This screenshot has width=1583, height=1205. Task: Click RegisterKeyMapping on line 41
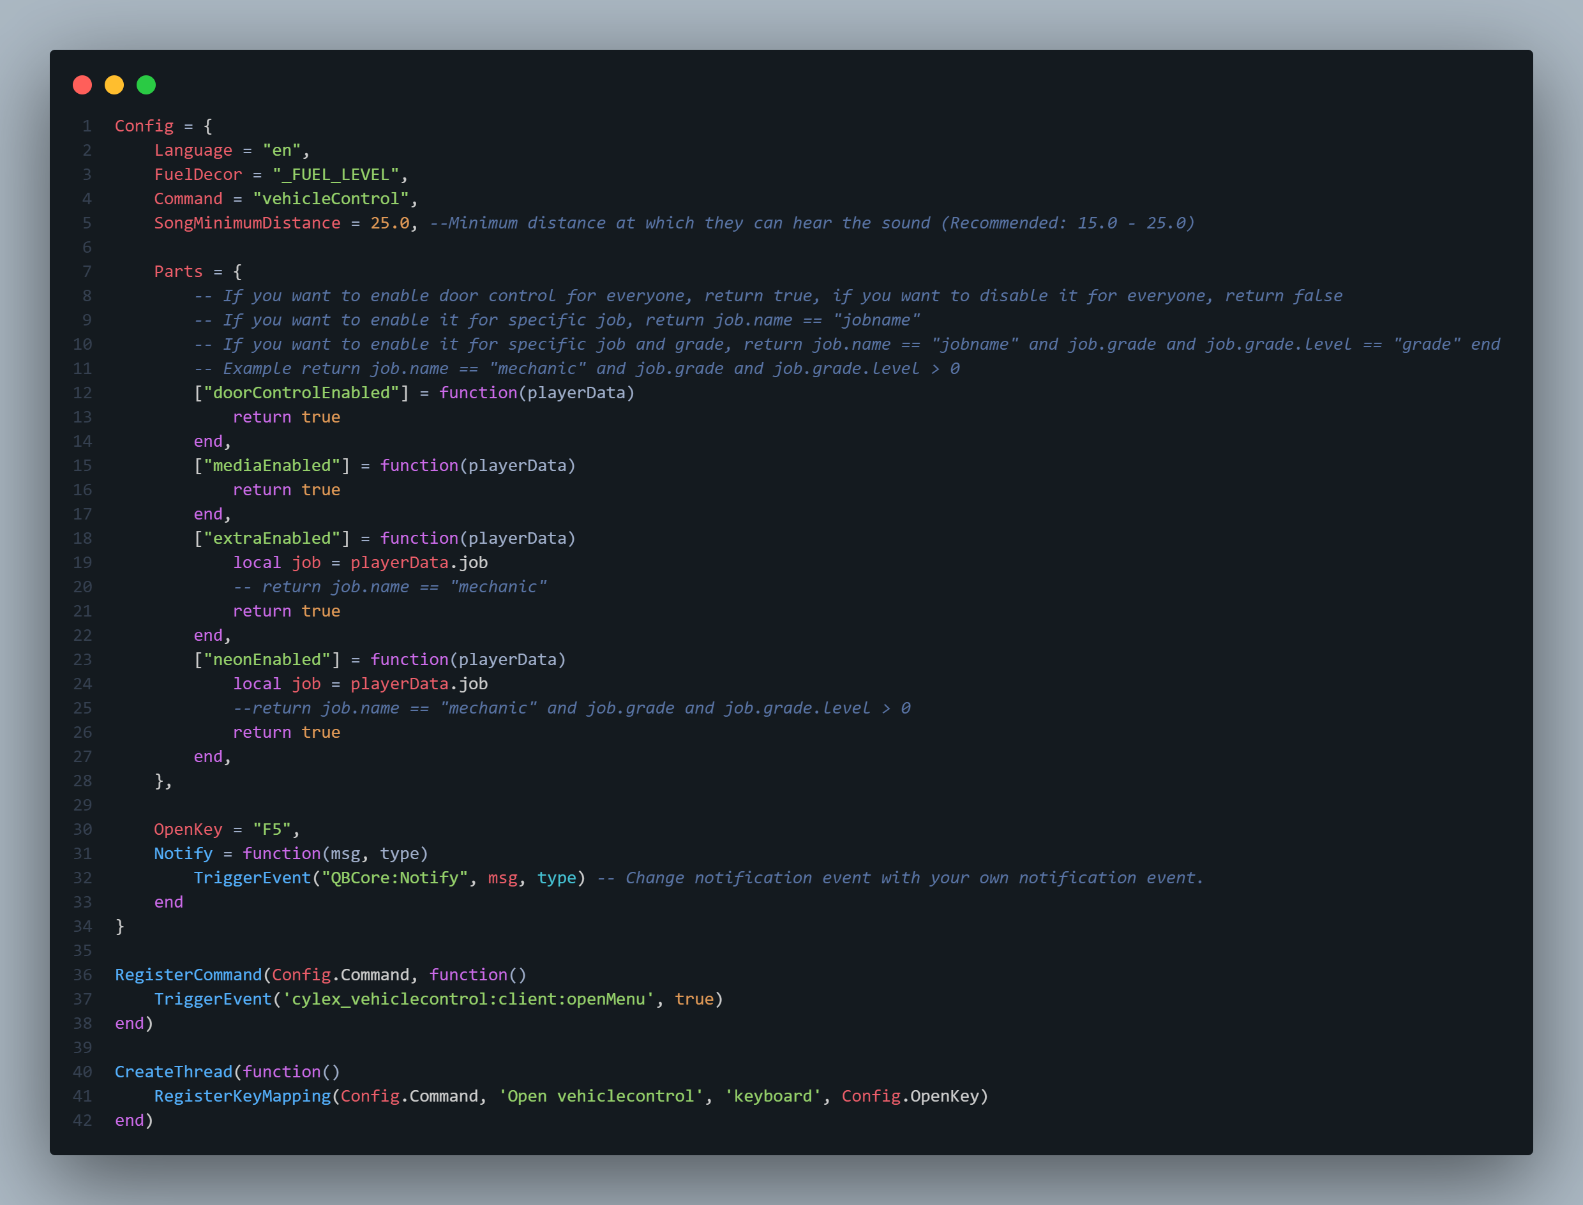coord(243,1096)
